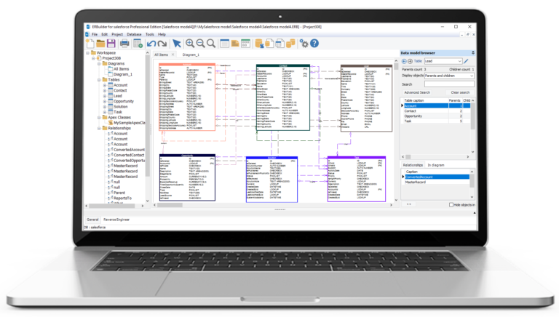The height and width of the screenshot is (317, 559).
Task: Open the Display objects dropdown
Action: [449, 76]
